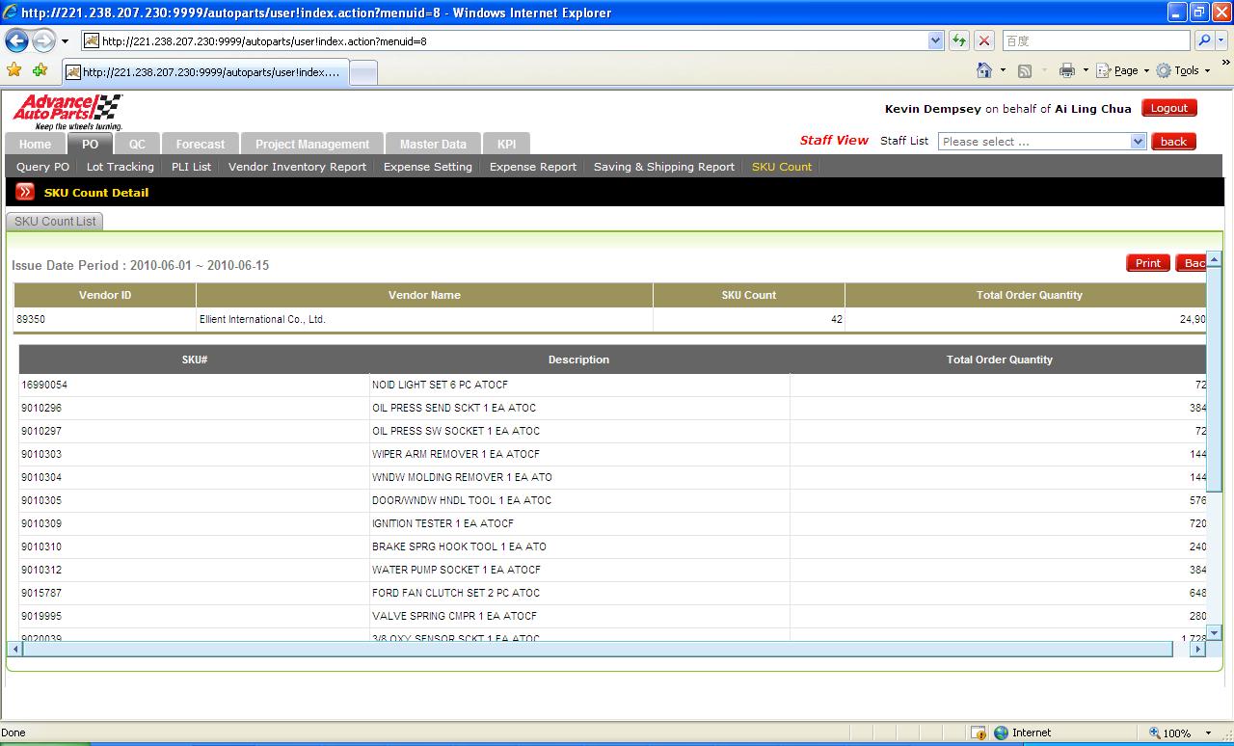Open the Master Data tab

click(433, 144)
